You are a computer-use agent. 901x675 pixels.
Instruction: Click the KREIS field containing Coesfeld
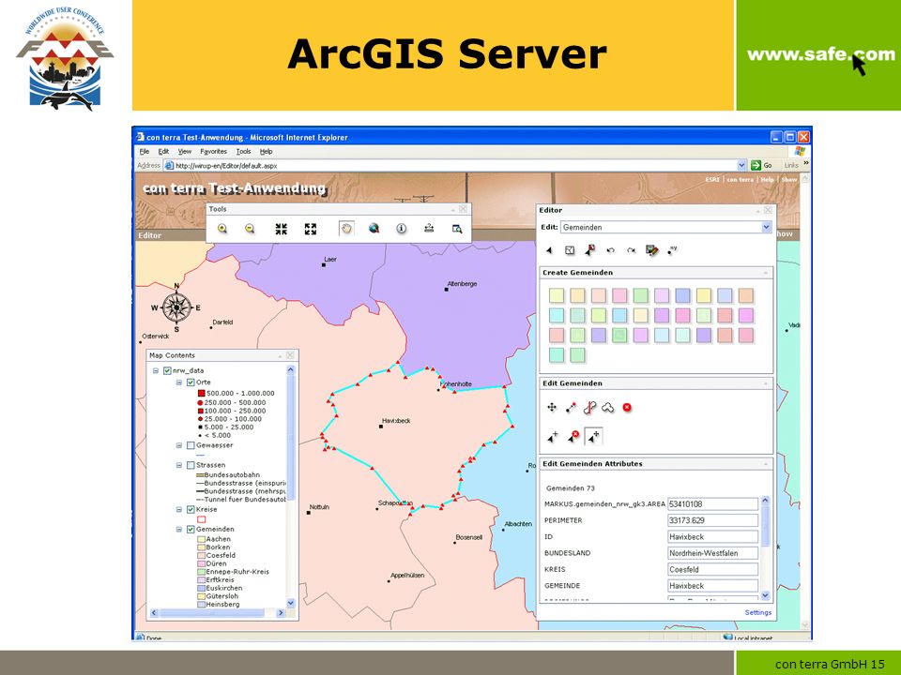point(712,569)
